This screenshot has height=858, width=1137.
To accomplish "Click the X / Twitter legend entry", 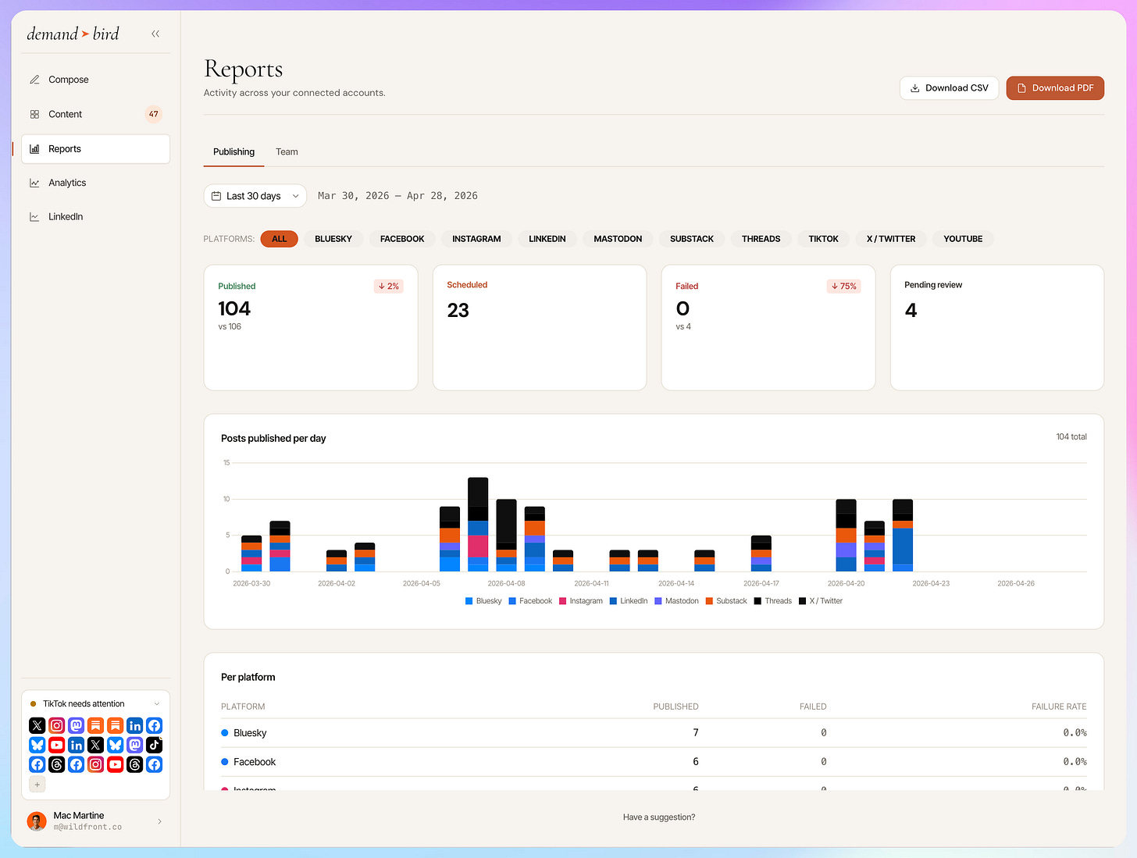I will point(821,601).
